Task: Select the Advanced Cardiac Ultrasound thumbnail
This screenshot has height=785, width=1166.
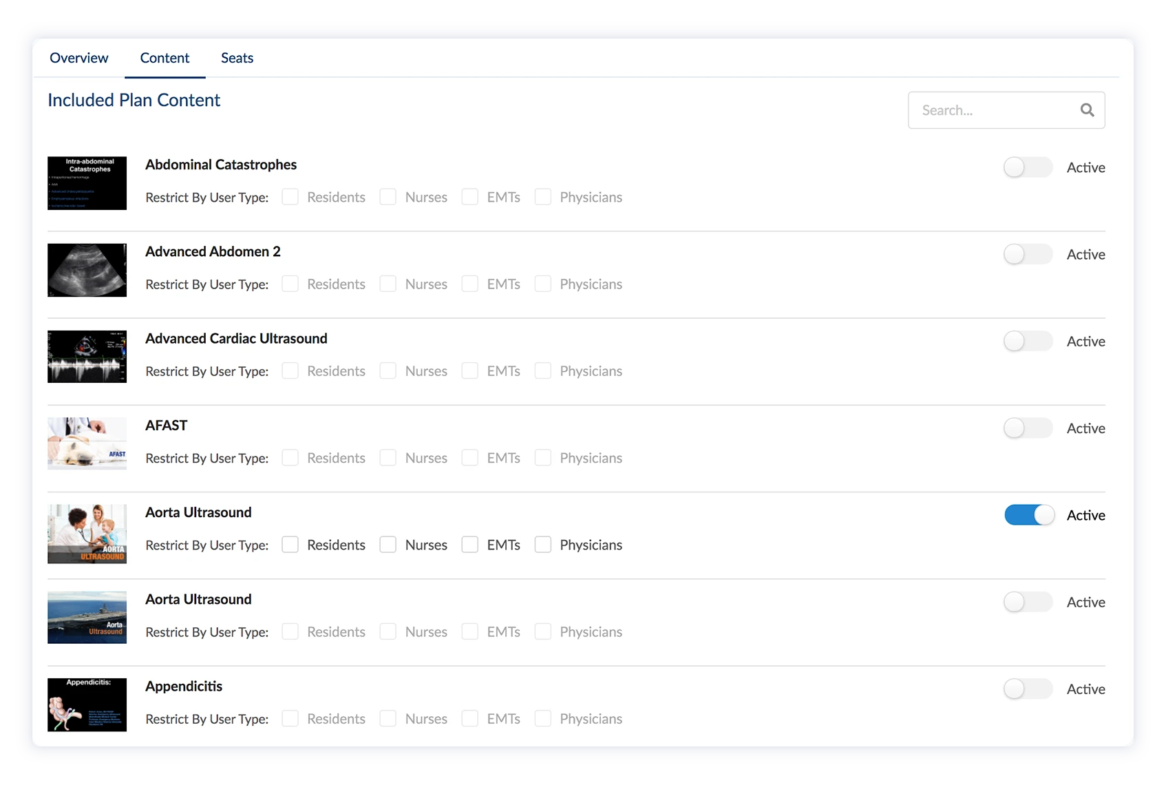Action: [87, 357]
